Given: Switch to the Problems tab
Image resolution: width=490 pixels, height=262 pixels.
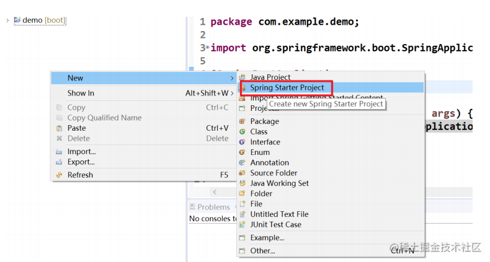Looking at the screenshot, I should (x=213, y=207).
